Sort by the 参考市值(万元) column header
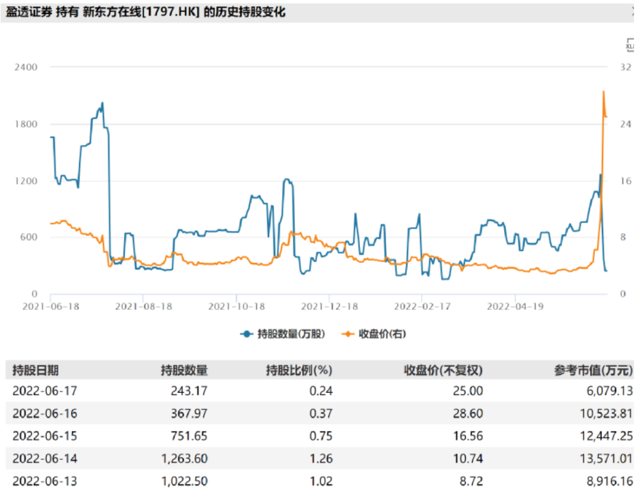 pos(594,370)
